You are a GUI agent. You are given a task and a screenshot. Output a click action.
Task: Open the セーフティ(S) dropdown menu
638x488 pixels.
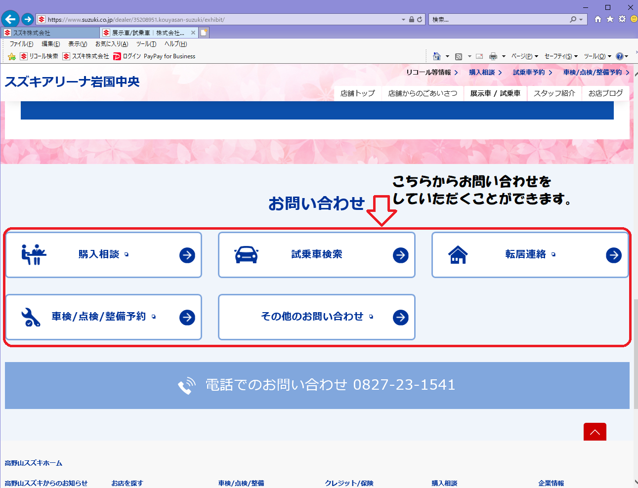(x=561, y=56)
